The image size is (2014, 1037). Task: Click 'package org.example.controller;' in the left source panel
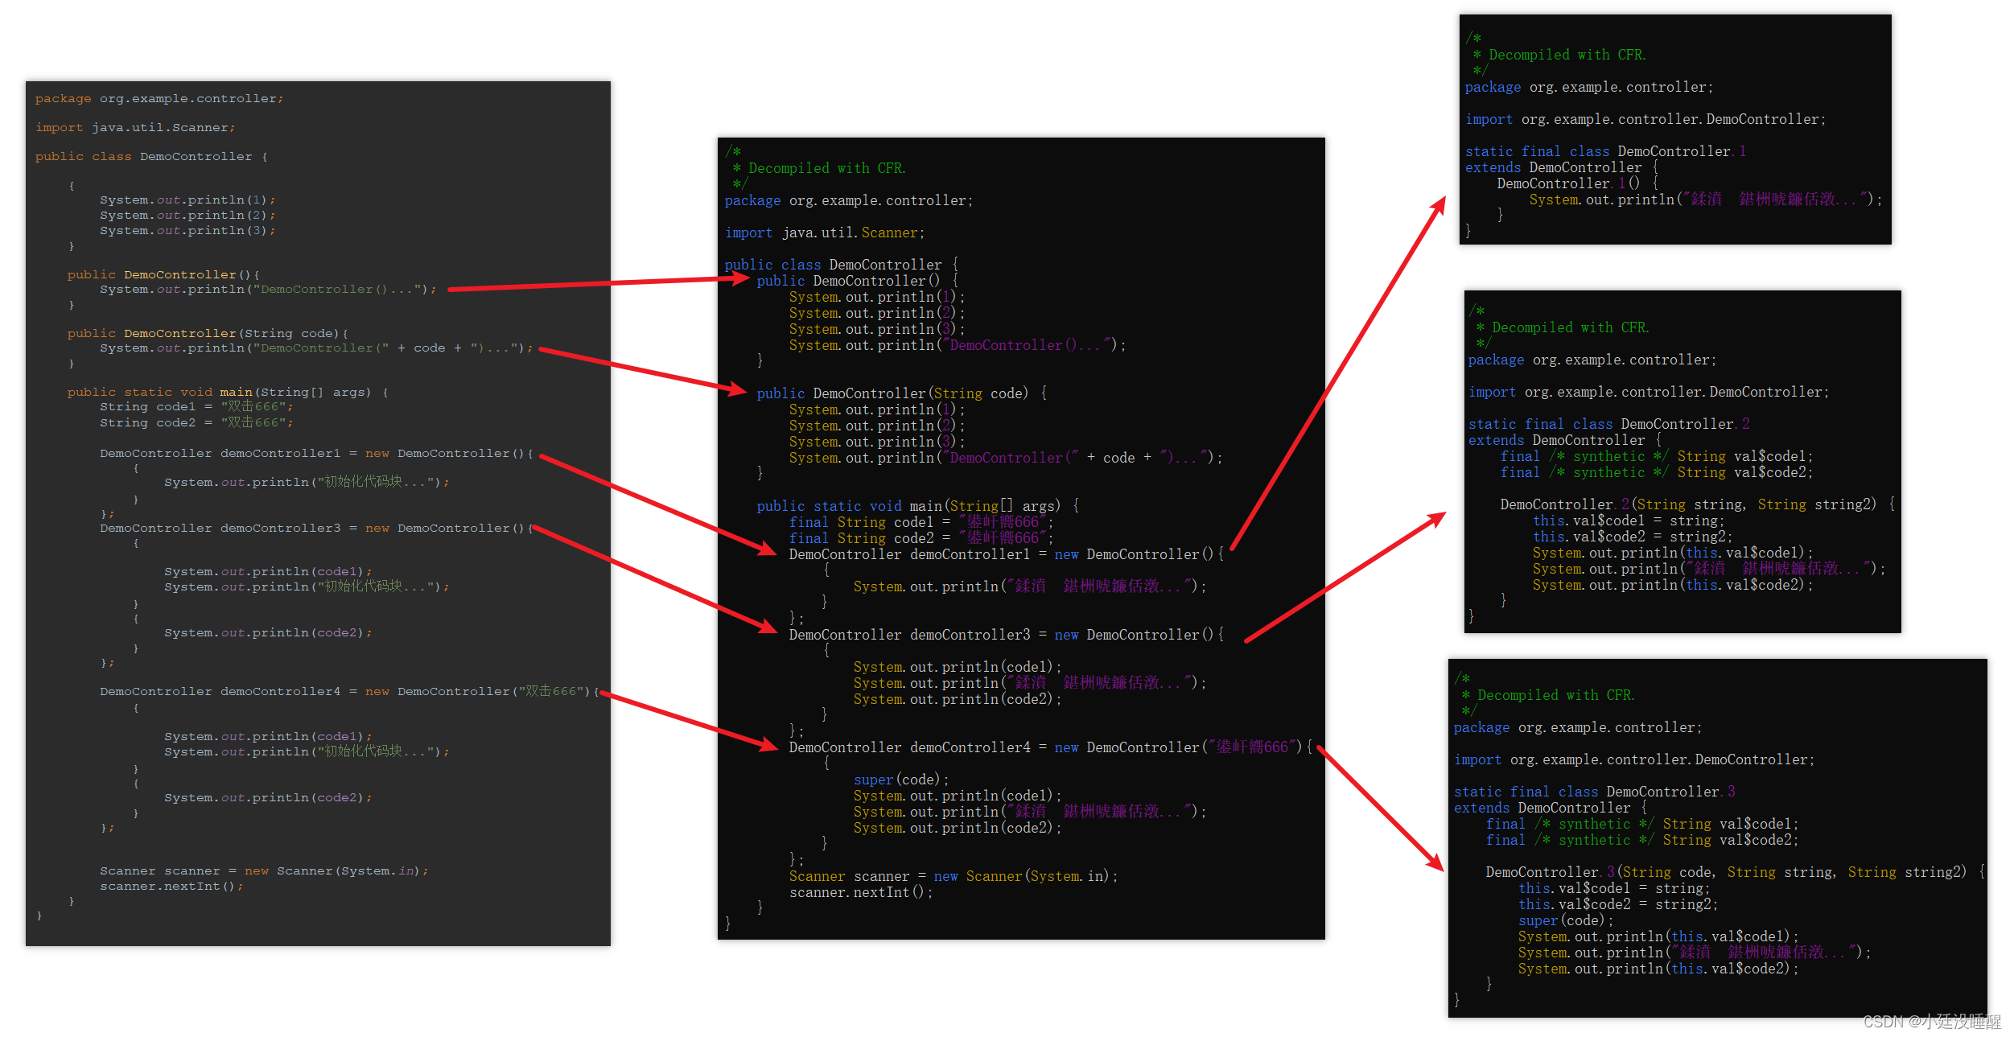(x=159, y=99)
